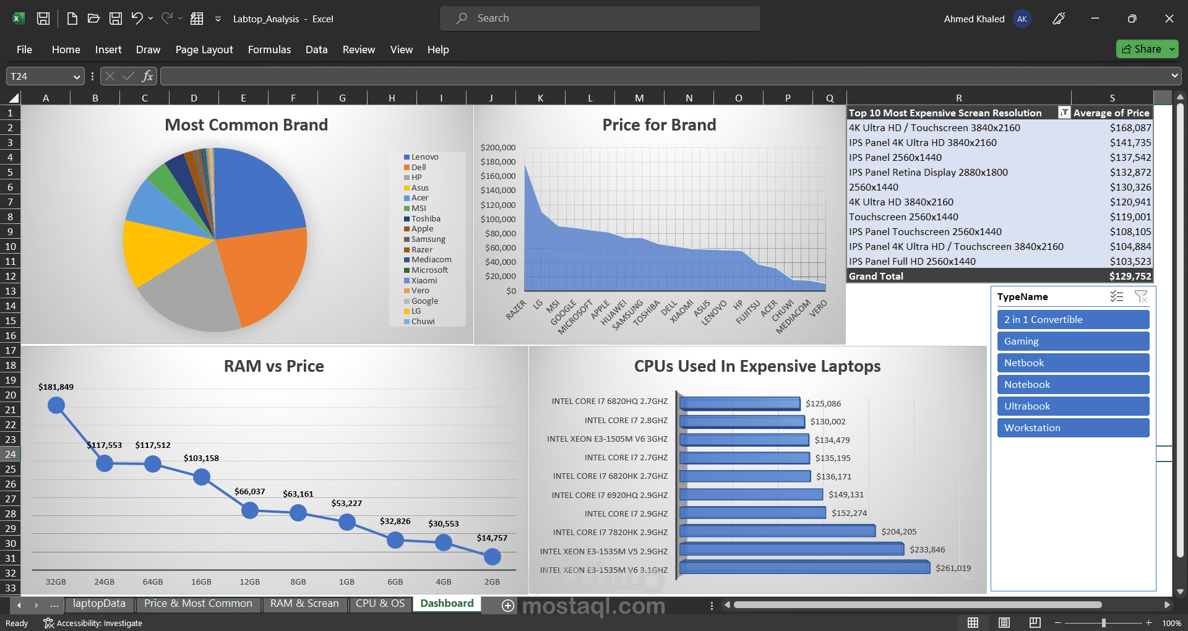Click the Share button
This screenshot has height=631, width=1188.
pyautogui.click(x=1142, y=49)
